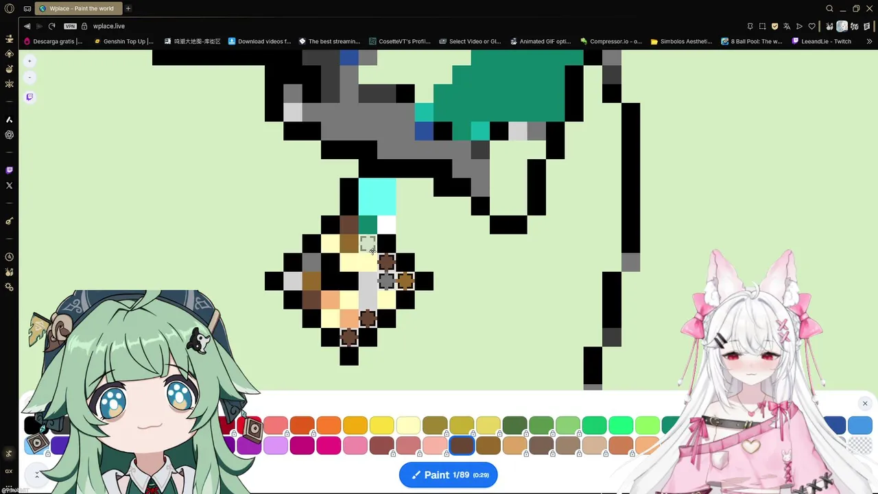The width and height of the screenshot is (878, 494).
Task: Click the blue swatch at palette end
Action: click(x=859, y=425)
